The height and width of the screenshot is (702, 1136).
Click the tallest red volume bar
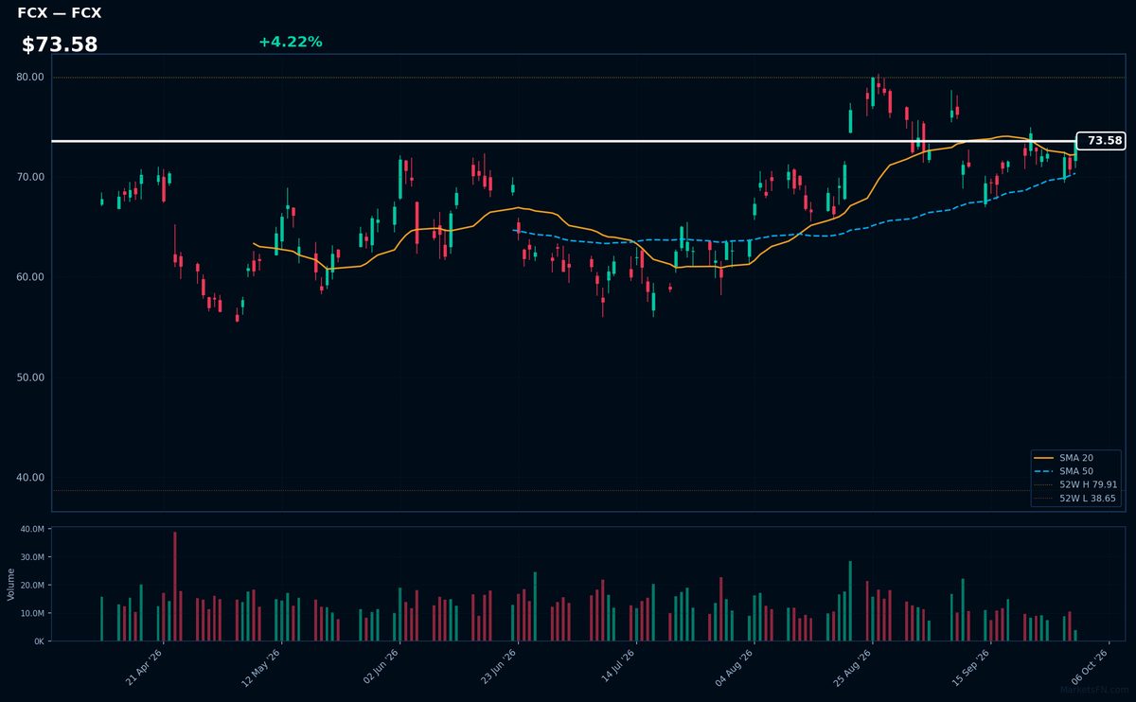pyautogui.click(x=175, y=587)
